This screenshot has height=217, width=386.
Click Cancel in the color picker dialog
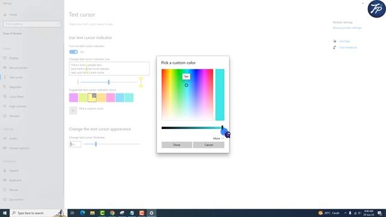click(209, 145)
